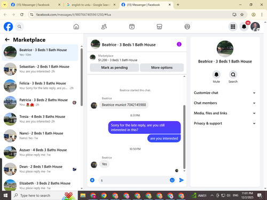This screenshot has height=200, width=267.
Task: Click the install app icon in address bar
Action: [234, 14]
